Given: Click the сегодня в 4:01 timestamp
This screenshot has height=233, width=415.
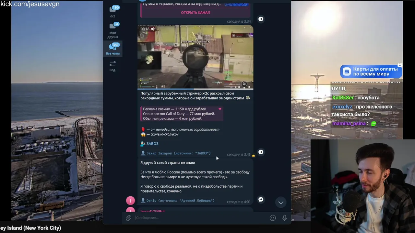Looking at the screenshot, I should pos(239,202).
